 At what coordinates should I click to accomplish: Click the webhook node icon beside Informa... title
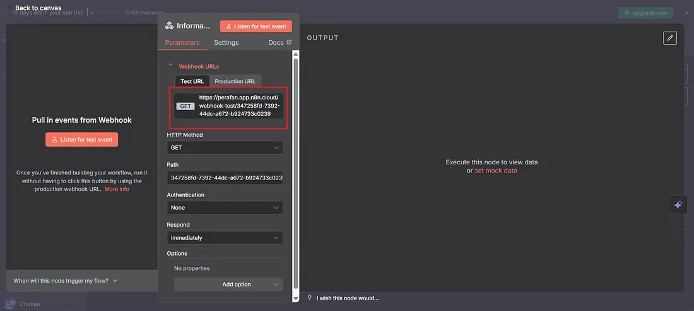click(169, 26)
